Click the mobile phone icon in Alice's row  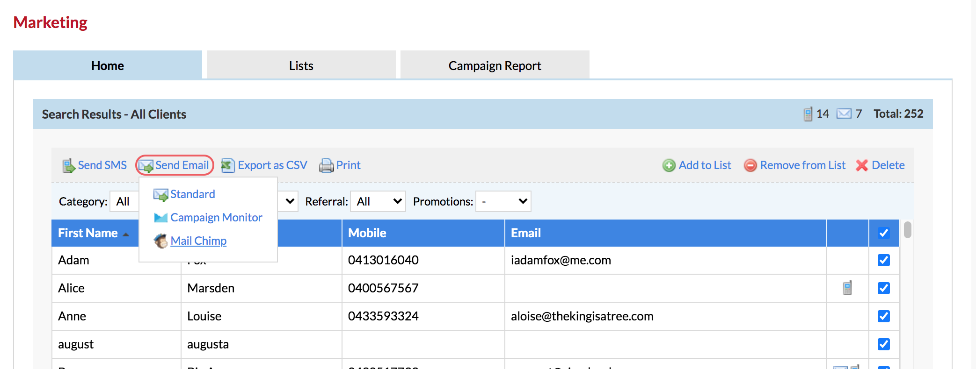point(847,288)
